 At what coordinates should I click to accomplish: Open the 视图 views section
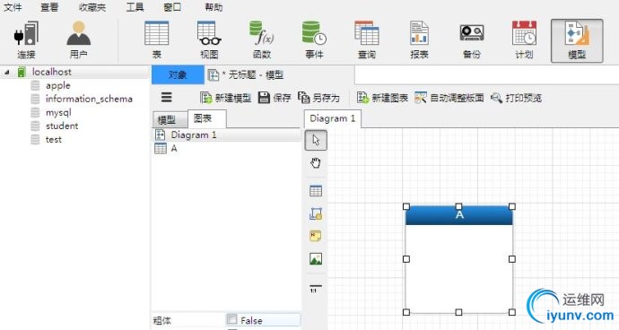pyautogui.click(x=209, y=40)
